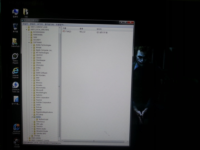Open the photo folder desktop icon
Image resolution: width=200 pixels, height=150 pixels.
point(26,13)
